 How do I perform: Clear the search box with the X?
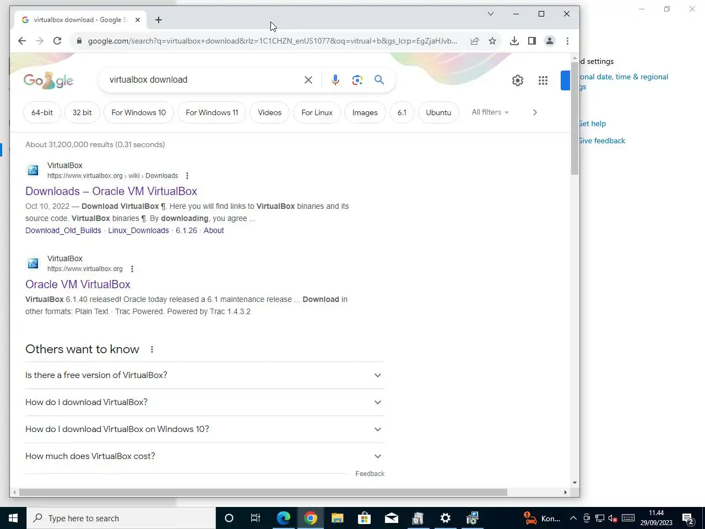[x=308, y=80]
